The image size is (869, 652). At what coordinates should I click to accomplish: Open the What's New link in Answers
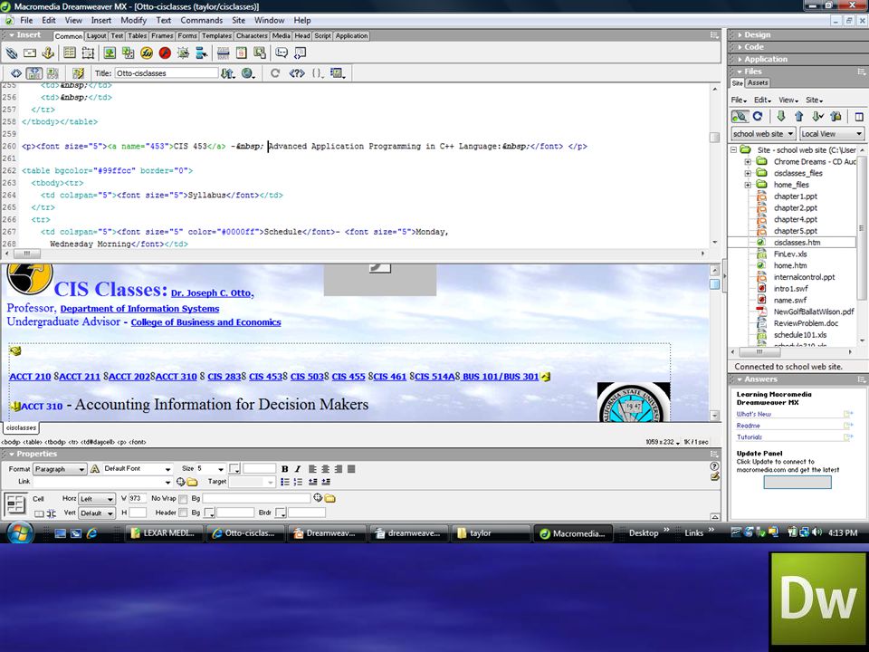pyautogui.click(x=753, y=414)
